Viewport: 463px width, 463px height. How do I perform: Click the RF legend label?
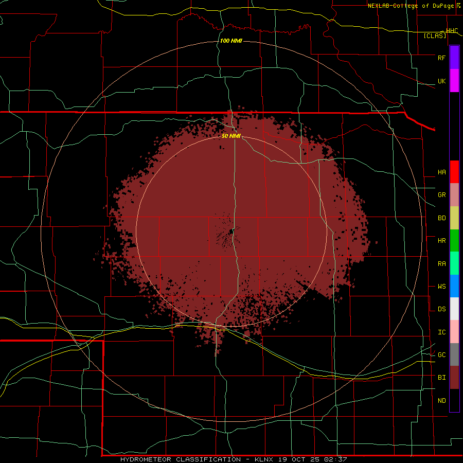point(441,58)
